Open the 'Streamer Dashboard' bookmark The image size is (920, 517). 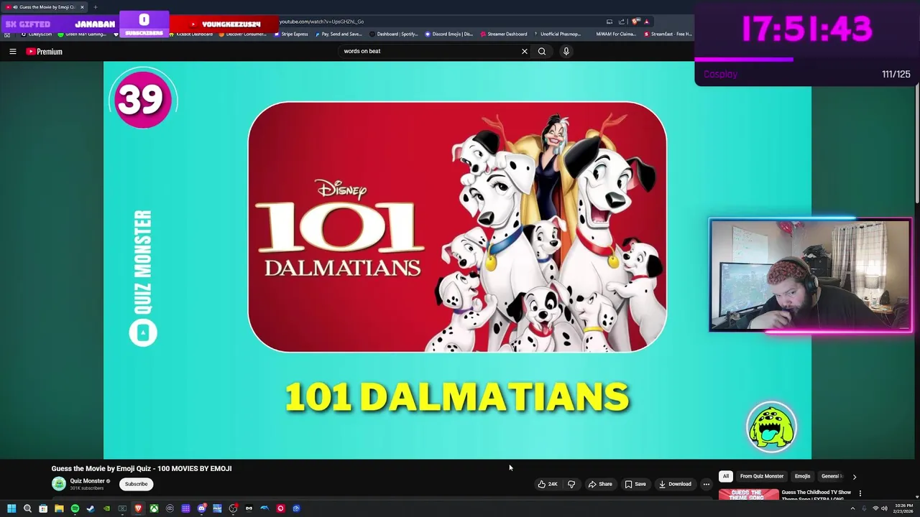click(x=503, y=34)
